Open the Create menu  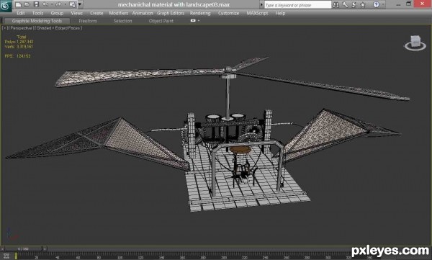pos(96,13)
